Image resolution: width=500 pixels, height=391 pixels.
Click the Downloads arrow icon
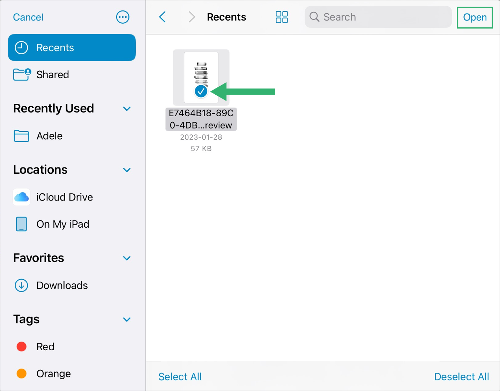[x=21, y=286]
